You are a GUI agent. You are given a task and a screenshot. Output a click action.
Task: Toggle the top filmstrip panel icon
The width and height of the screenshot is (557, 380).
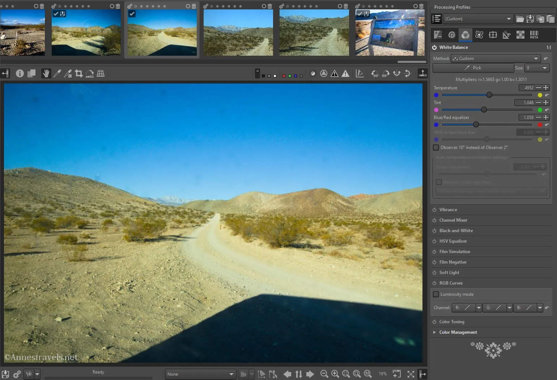point(422,74)
